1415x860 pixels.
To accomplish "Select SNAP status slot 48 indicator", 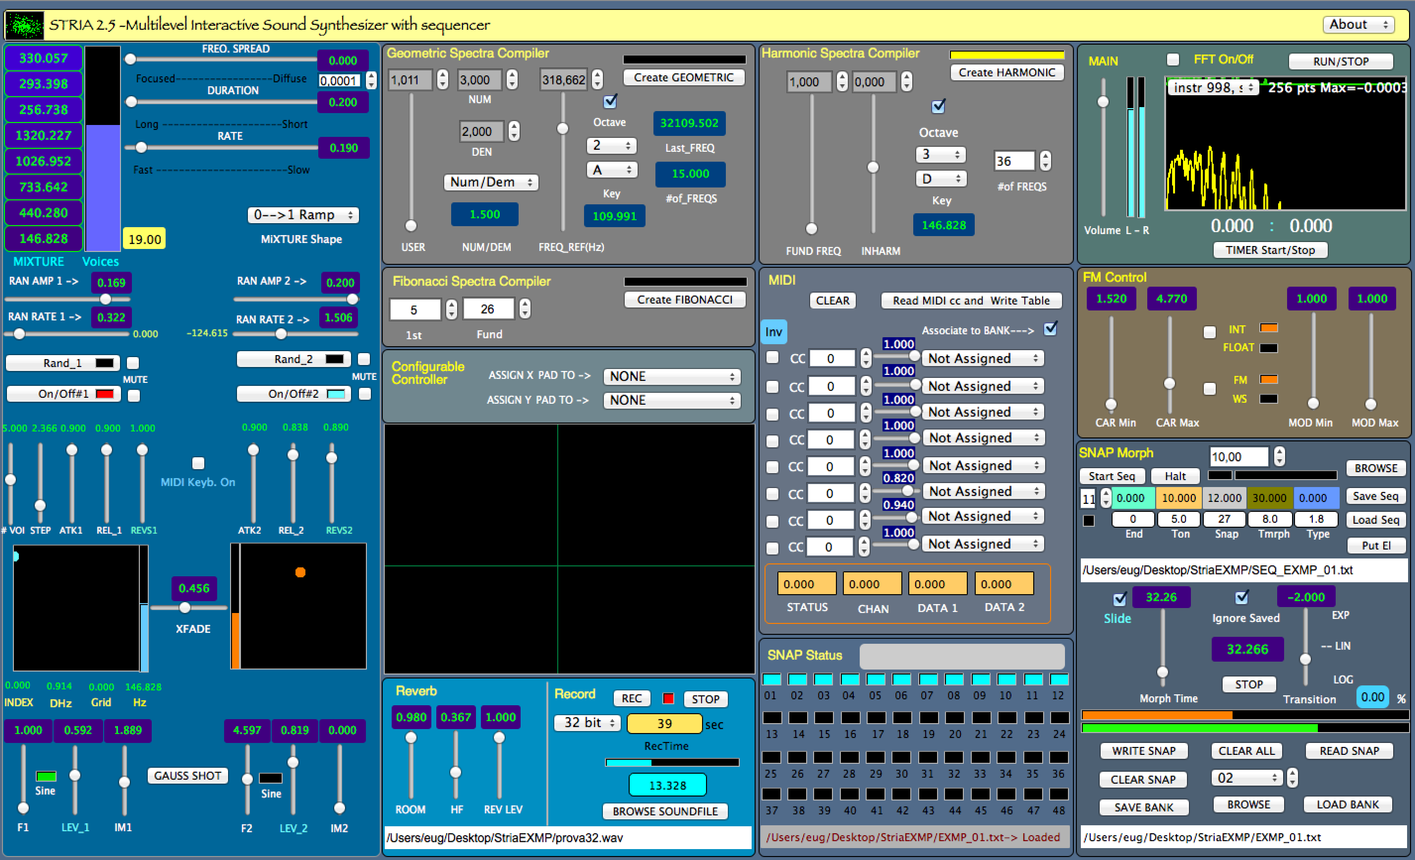I will (1059, 794).
